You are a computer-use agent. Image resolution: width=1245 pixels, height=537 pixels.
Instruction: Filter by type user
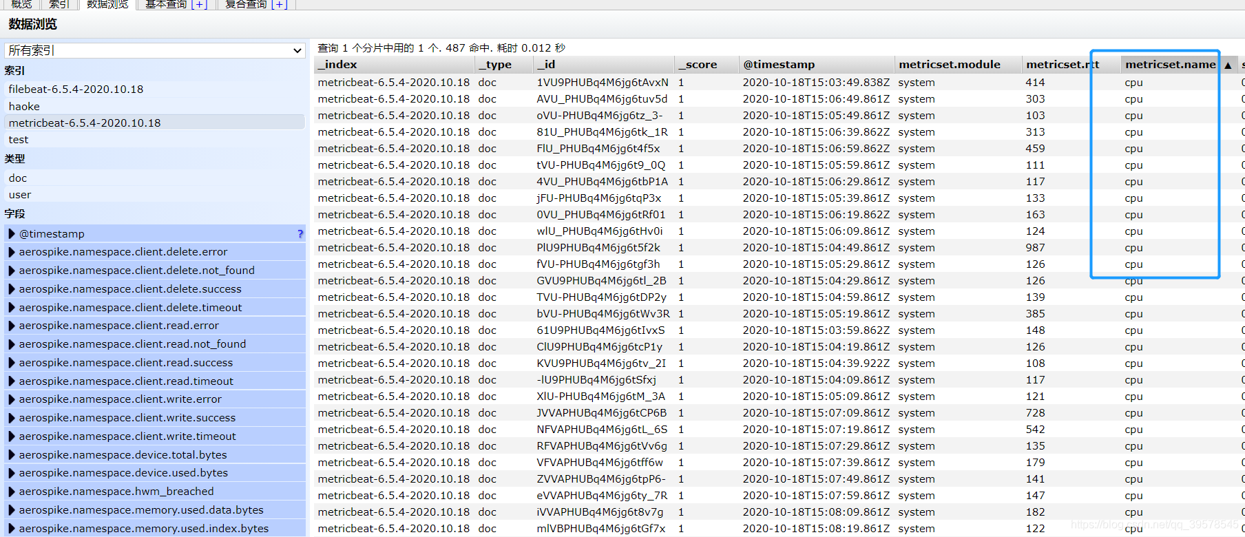(x=155, y=194)
